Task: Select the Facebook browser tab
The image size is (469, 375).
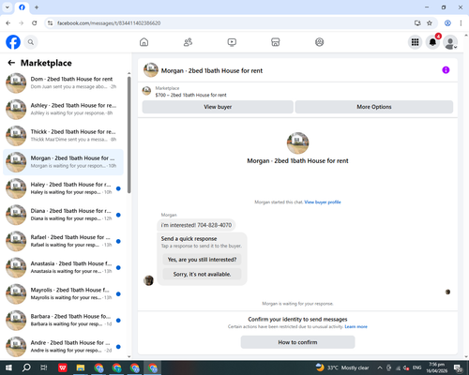Action: (x=22, y=7)
